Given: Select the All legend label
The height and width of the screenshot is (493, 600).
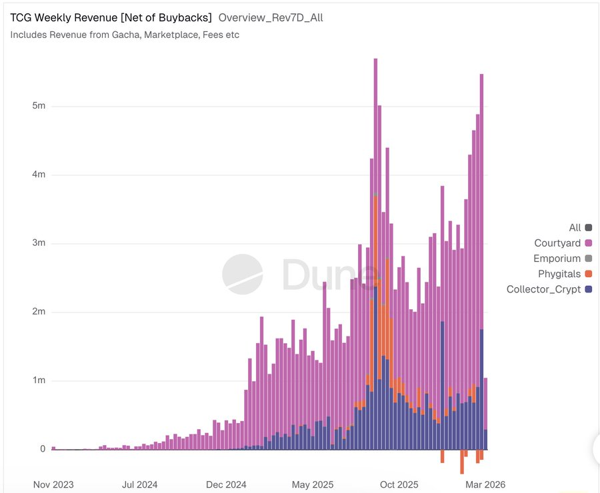Looking at the screenshot, I should click(x=575, y=228).
